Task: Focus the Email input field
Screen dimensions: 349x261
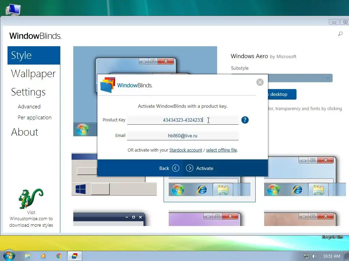Action: click(183, 136)
